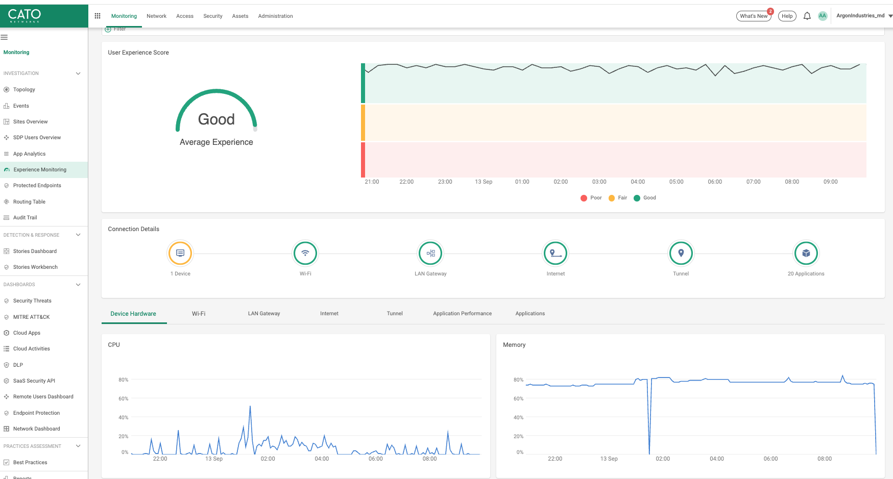Open the notifications bell
Screen dimensions: 893x479
click(x=807, y=16)
